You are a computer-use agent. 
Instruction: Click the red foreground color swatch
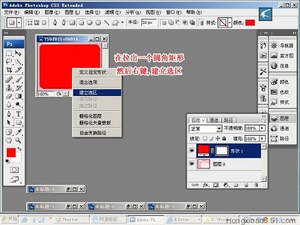pos(11,153)
